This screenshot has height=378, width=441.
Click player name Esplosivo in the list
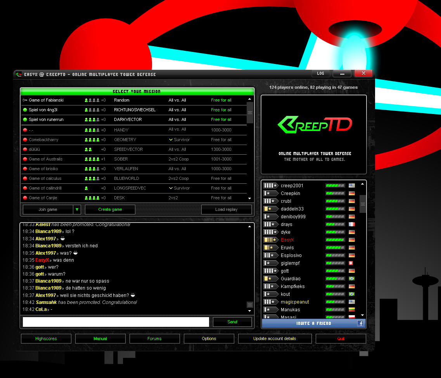coord(291,255)
